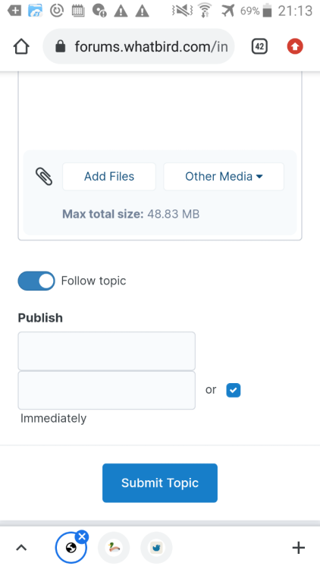Image resolution: width=320 pixels, height=569 pixels.
Task: Tap the browser home icon
Action: pos(21,46)
